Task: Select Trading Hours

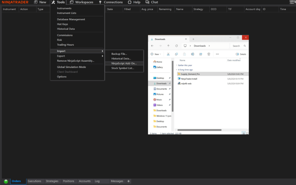Action: (x=66, y=45)
